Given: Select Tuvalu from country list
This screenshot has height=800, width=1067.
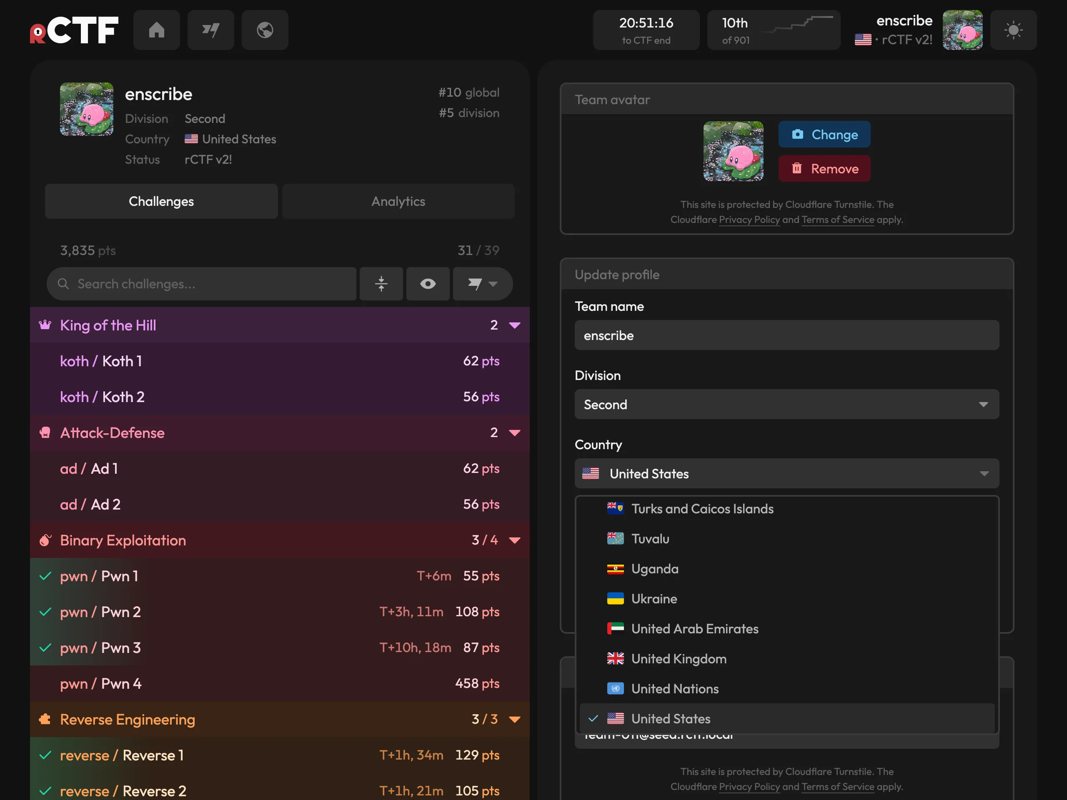Looking at the screenshot, I should 787,539.
